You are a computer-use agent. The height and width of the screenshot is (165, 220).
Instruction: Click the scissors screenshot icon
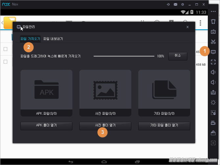click(x=213, y=42)
